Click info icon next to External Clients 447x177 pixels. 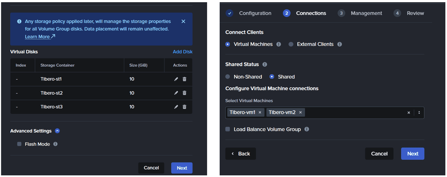340,44
